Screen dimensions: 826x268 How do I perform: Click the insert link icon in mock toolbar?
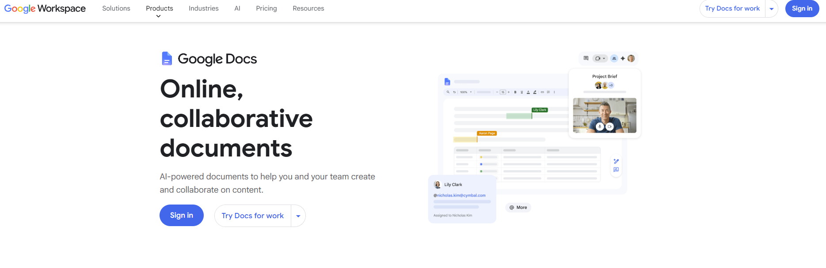(x=542, y=92)
